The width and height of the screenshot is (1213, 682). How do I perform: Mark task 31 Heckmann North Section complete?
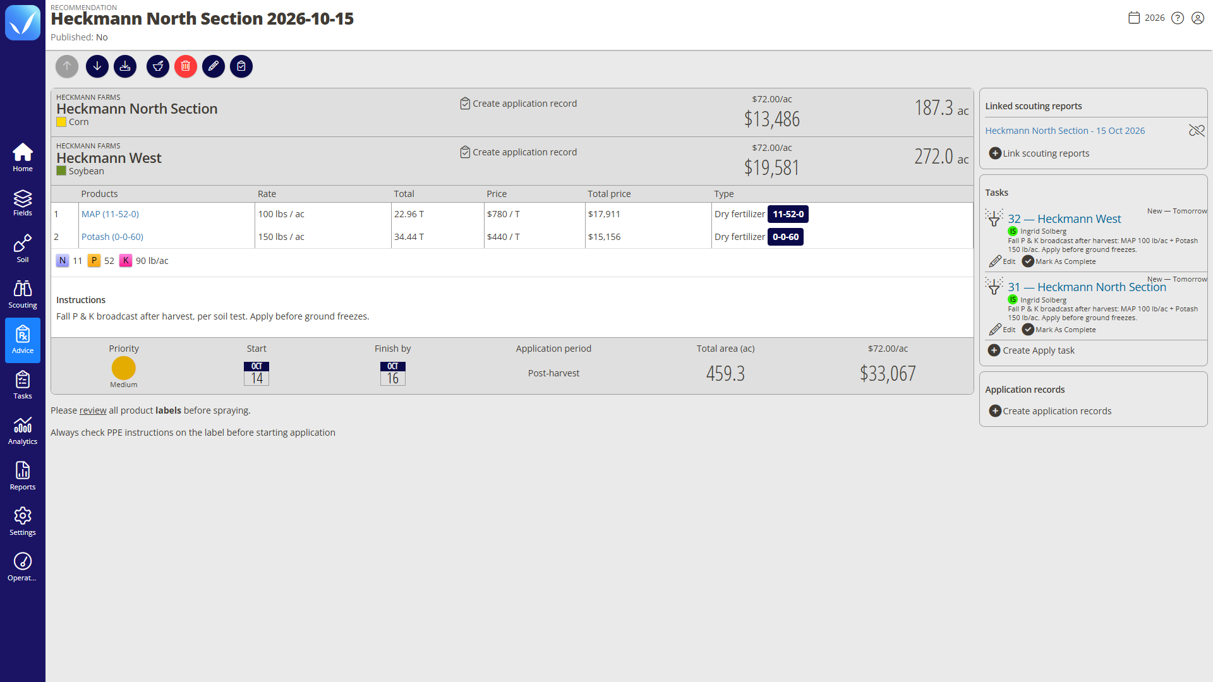[1059, 330]
